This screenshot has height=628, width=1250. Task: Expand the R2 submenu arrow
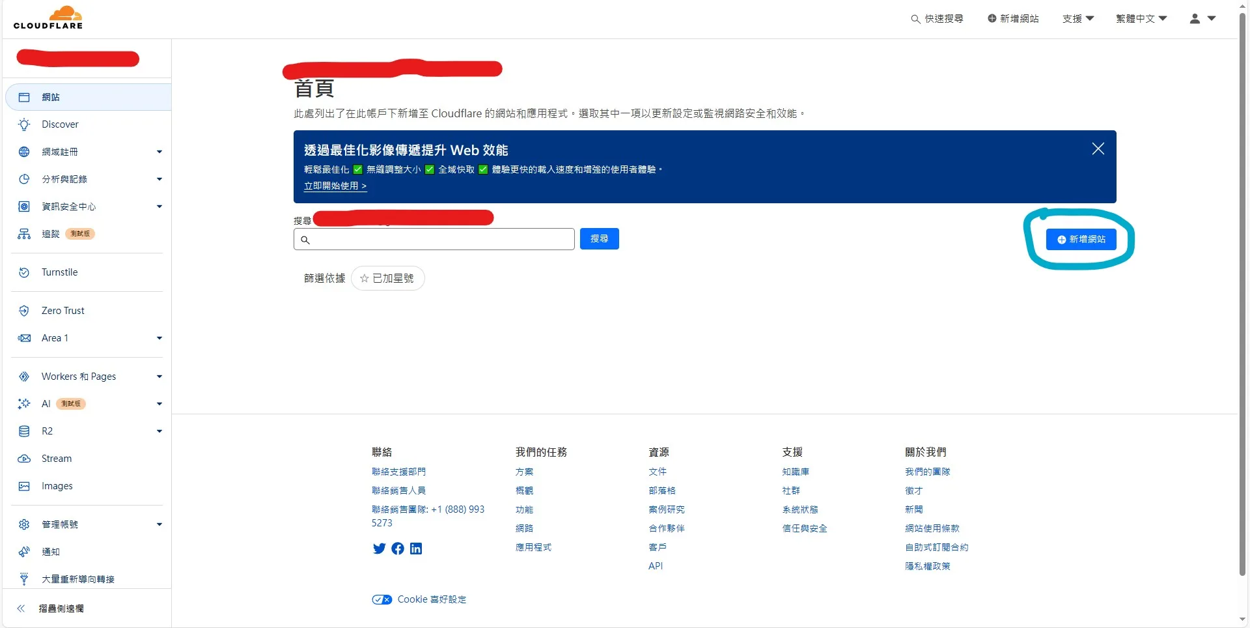pos(160,431)
